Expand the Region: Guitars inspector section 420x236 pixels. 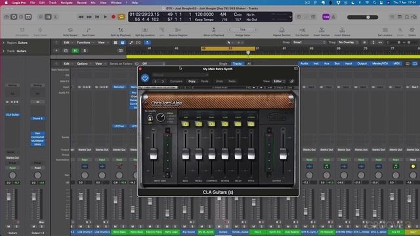click(x=3, y=43)
